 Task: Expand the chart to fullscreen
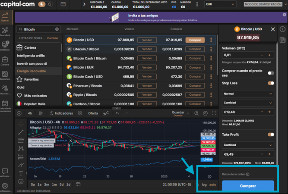coord(214,113)
